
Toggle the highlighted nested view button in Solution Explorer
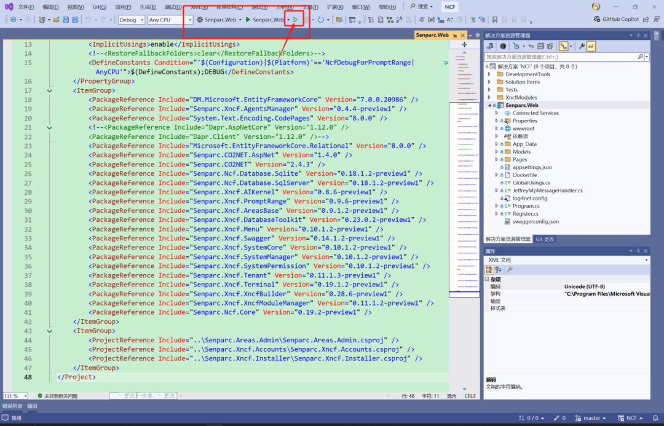(x=563, y=46)
